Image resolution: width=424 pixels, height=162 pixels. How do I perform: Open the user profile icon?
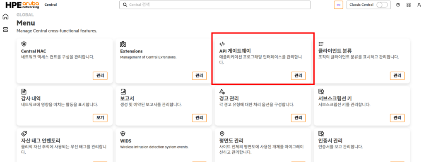click(419, 5)
